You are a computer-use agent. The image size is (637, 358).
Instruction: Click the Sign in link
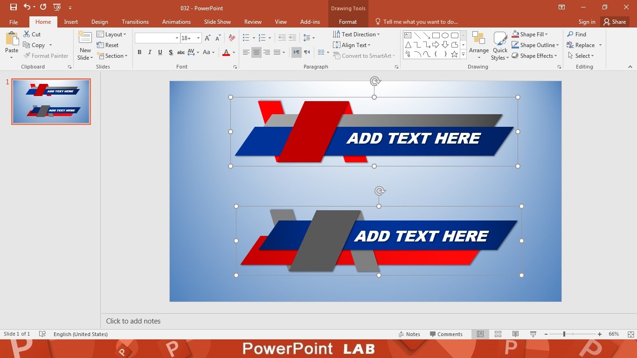point(587,22)
